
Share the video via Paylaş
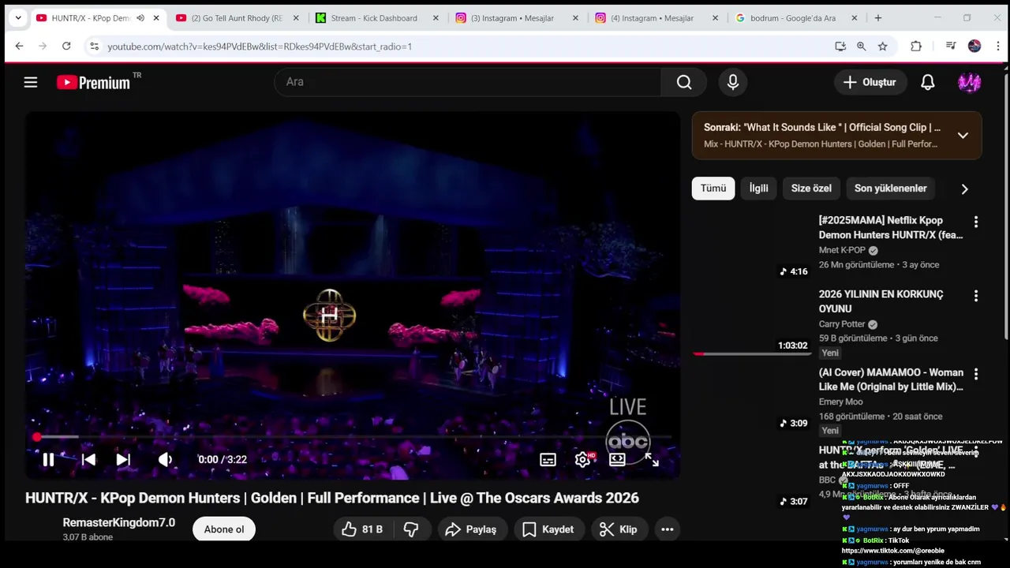(x=471, y=529)
